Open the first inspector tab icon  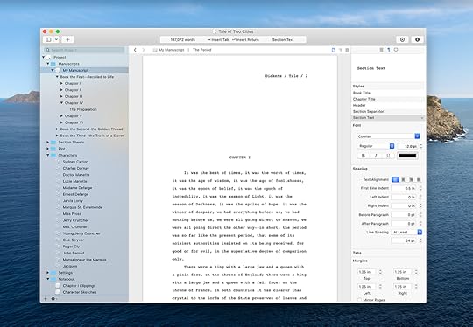(x=381, y=50)
